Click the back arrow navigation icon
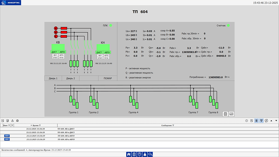 coord(150,155)
